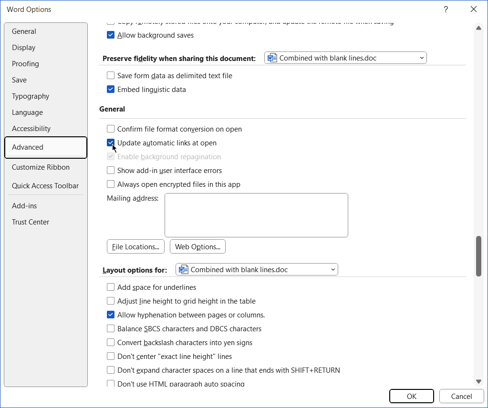Check Show add-in user interface errors
The image size is (488, 408).
coord(110,170)
